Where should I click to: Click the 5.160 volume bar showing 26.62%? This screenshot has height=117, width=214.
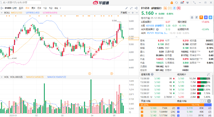204,79
